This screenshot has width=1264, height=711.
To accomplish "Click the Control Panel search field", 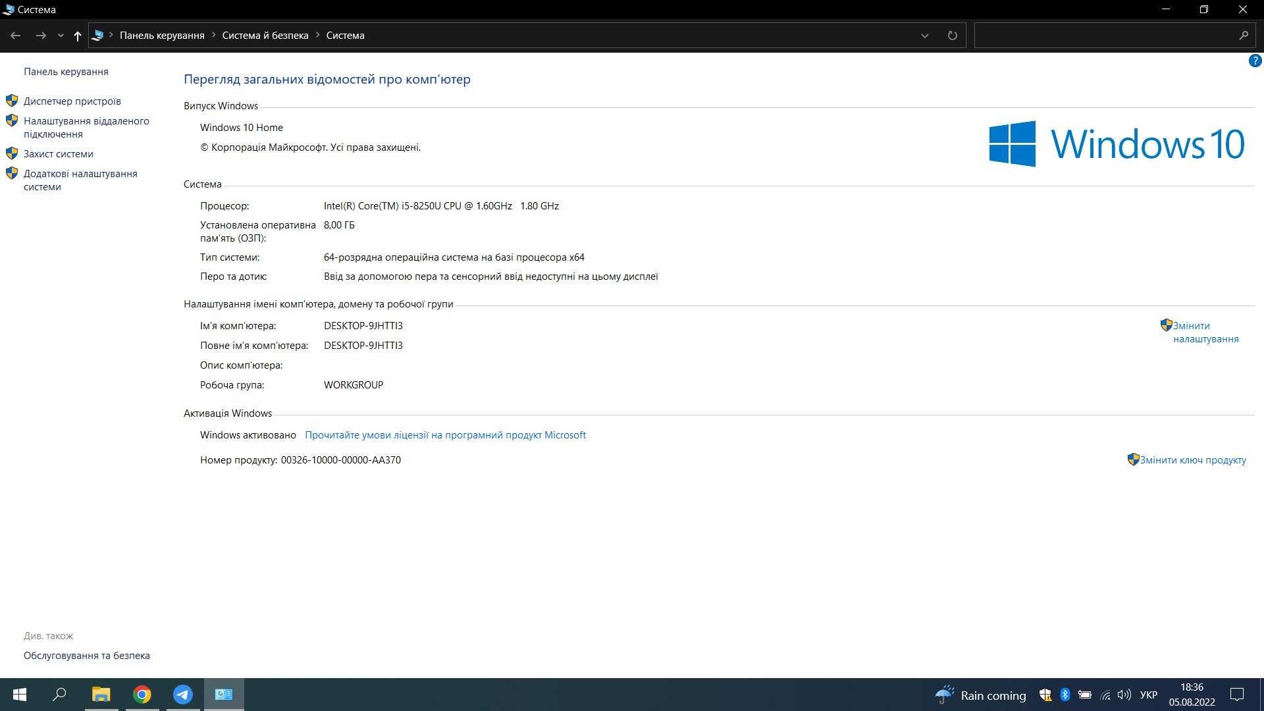I will [1105, 36].
